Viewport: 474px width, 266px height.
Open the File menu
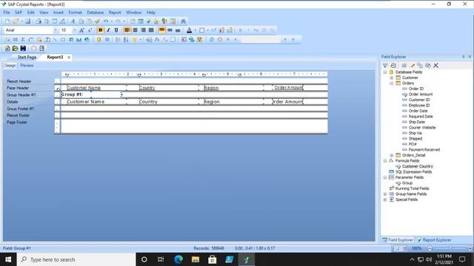tap(7, 13)
